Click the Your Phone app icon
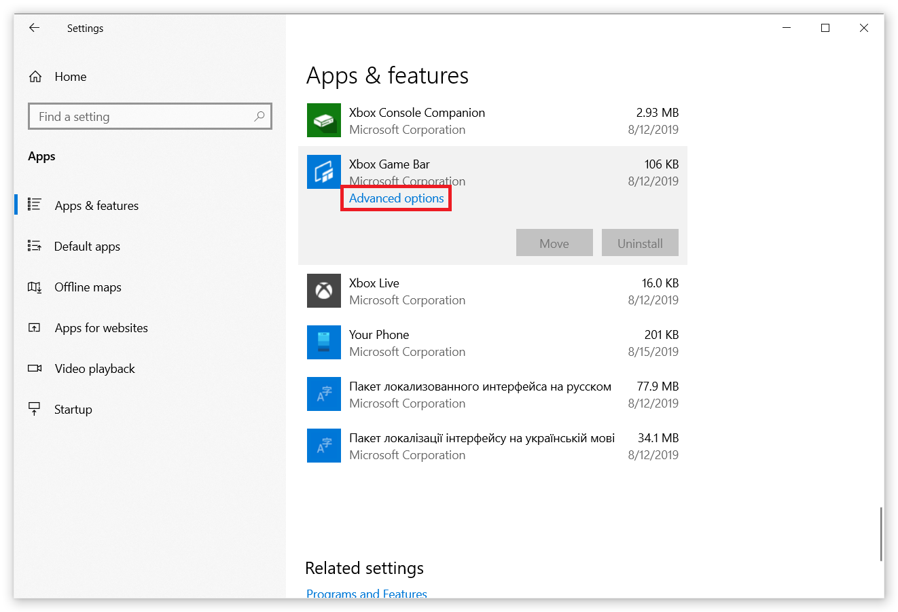This screenshot has height=612, width=898. click(x=324, y=342)
